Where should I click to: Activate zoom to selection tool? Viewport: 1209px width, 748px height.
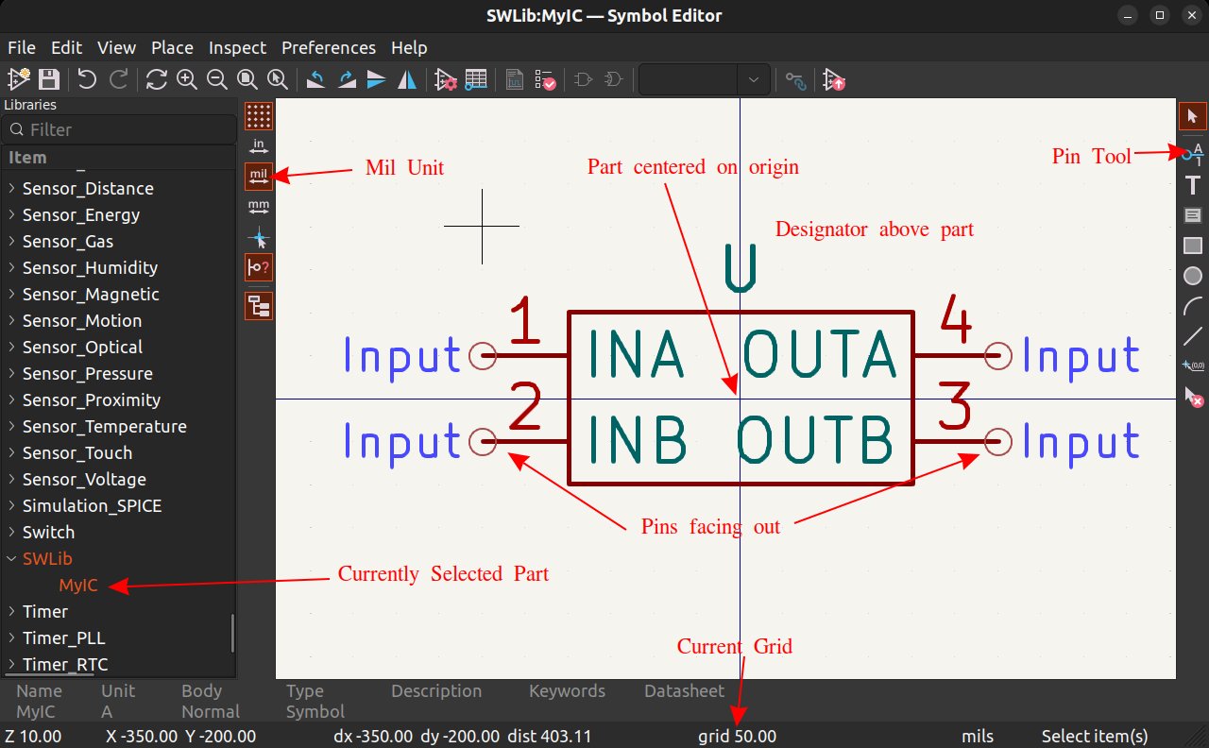(277, 79)
